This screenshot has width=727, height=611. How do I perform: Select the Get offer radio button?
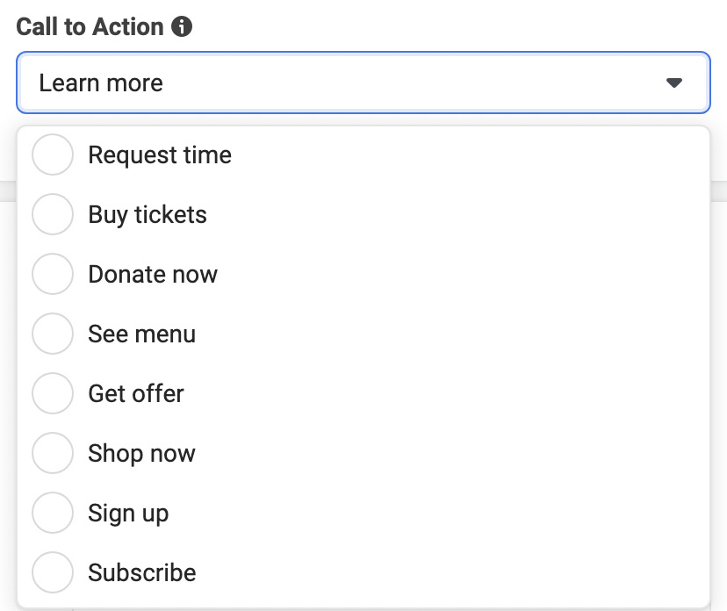(x=53, y=393)
